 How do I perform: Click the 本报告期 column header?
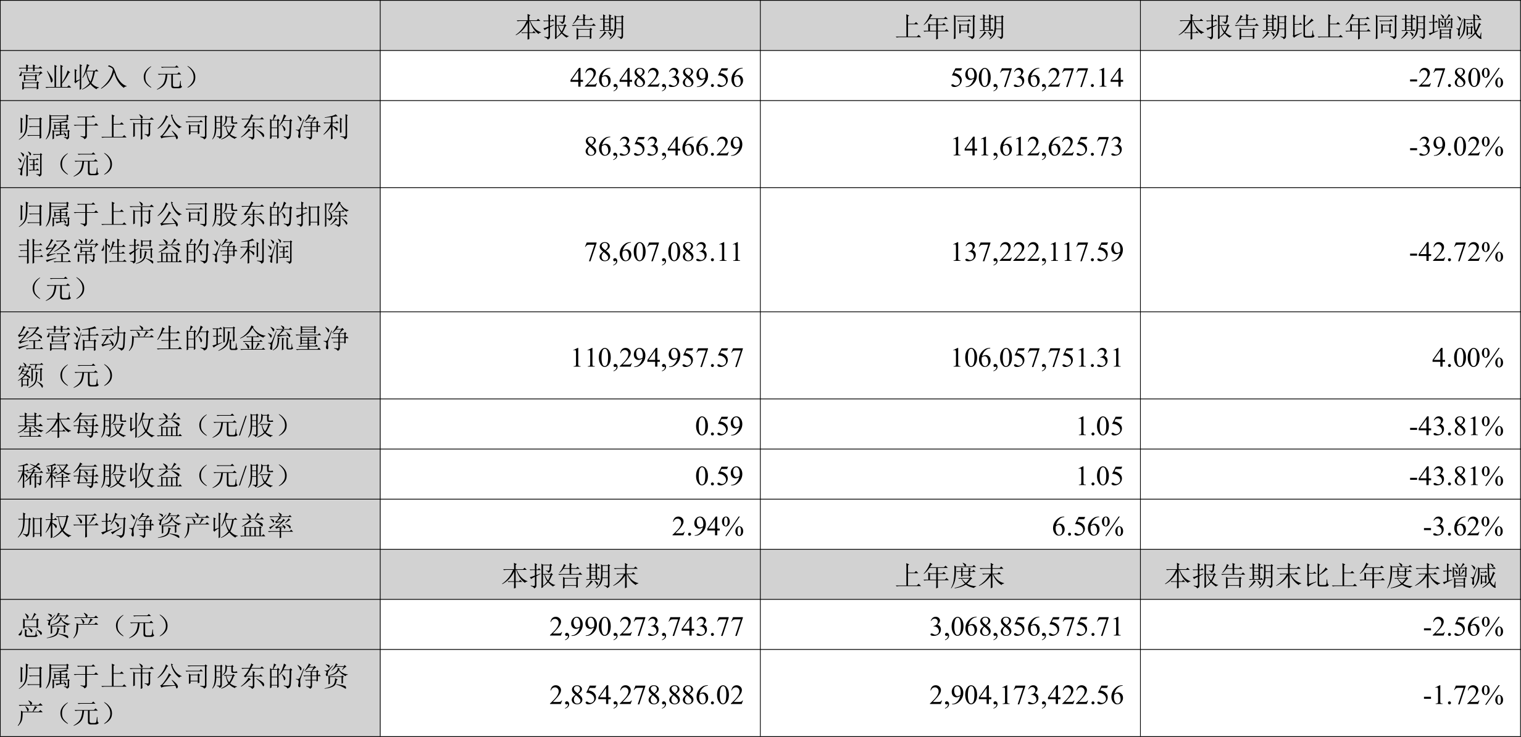coord(570,27)
